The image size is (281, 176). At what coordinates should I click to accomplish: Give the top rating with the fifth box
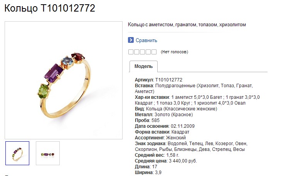[154, 52]
